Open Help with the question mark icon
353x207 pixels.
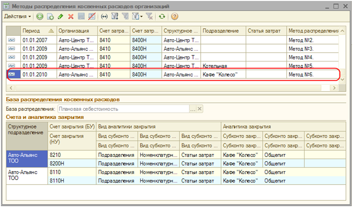tap(174, 16)
